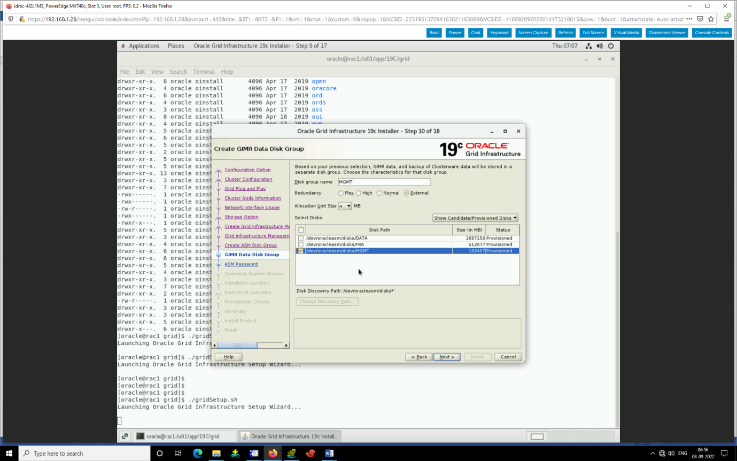
Task: Open the Places menu in GNOME panel
Action: pos(176,46)
